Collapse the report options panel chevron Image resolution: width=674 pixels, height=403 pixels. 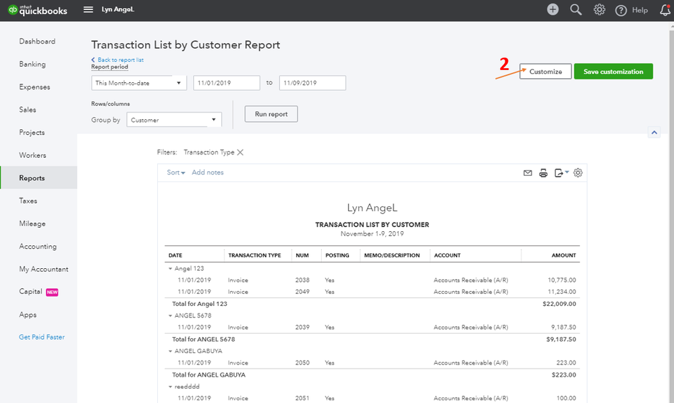[654, 132]
